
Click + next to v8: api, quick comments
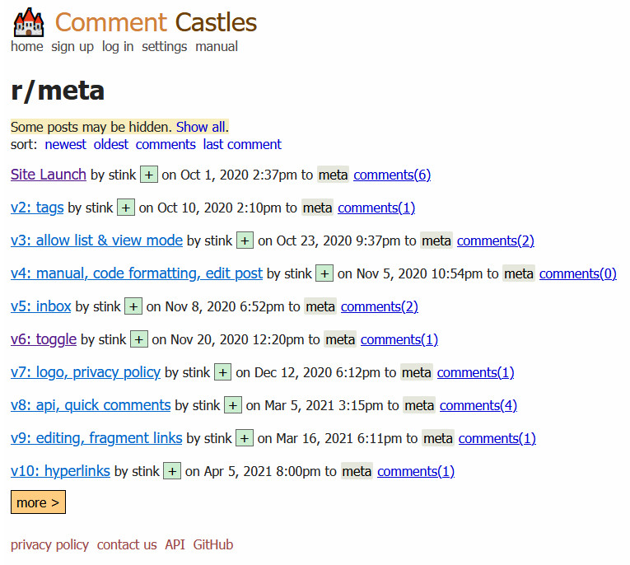233,405
